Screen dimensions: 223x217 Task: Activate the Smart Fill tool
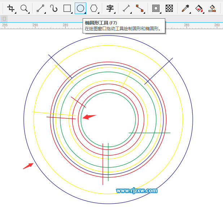[x=212, y=8]
